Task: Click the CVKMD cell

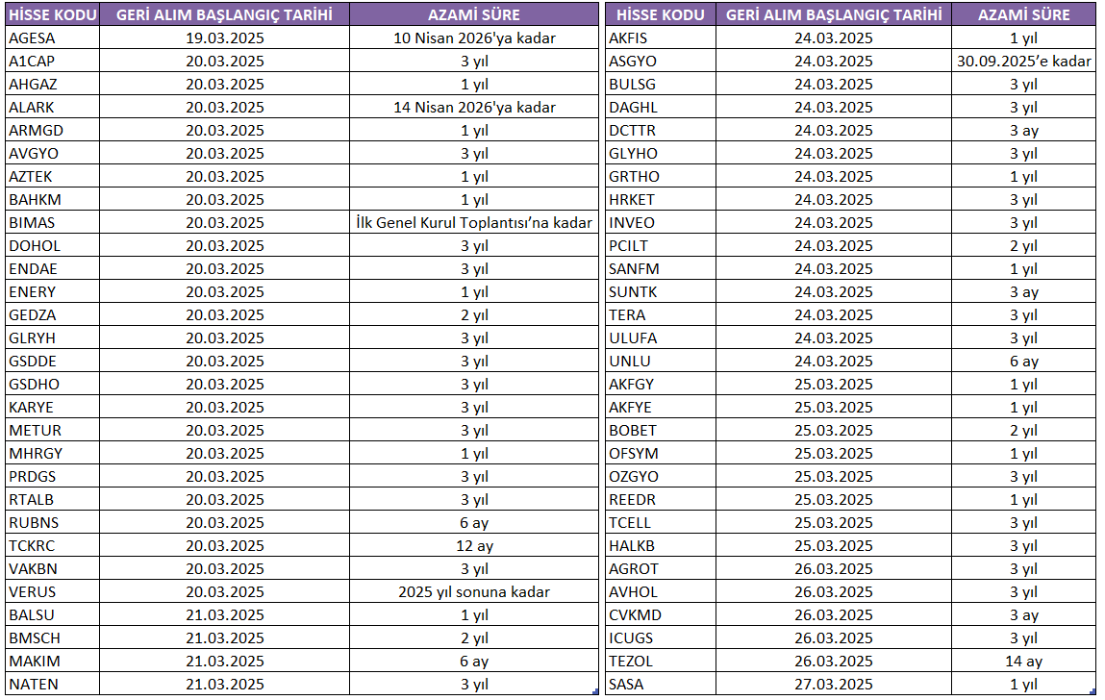Action: click(661, 615)
